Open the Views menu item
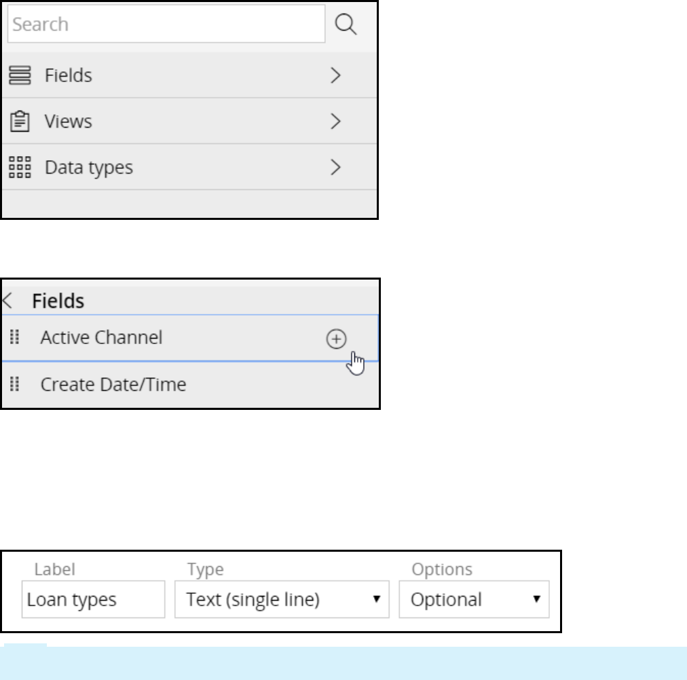The width and height of the screenshot is (687, 680). coord(68,121)
